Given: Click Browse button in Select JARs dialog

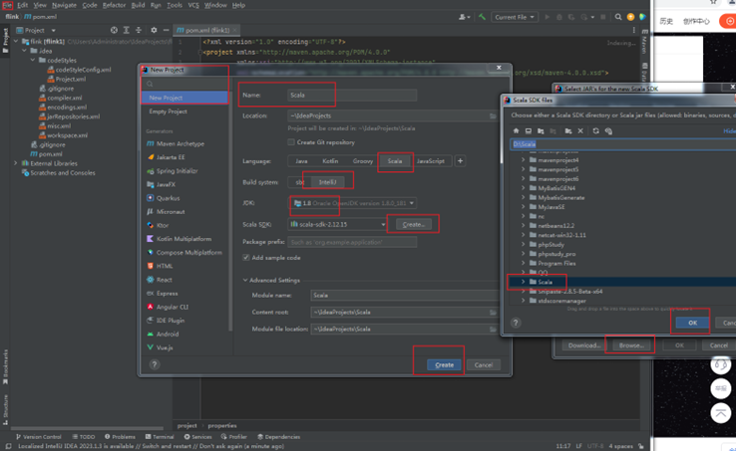Looking at the screenshot, I should 631,345.
